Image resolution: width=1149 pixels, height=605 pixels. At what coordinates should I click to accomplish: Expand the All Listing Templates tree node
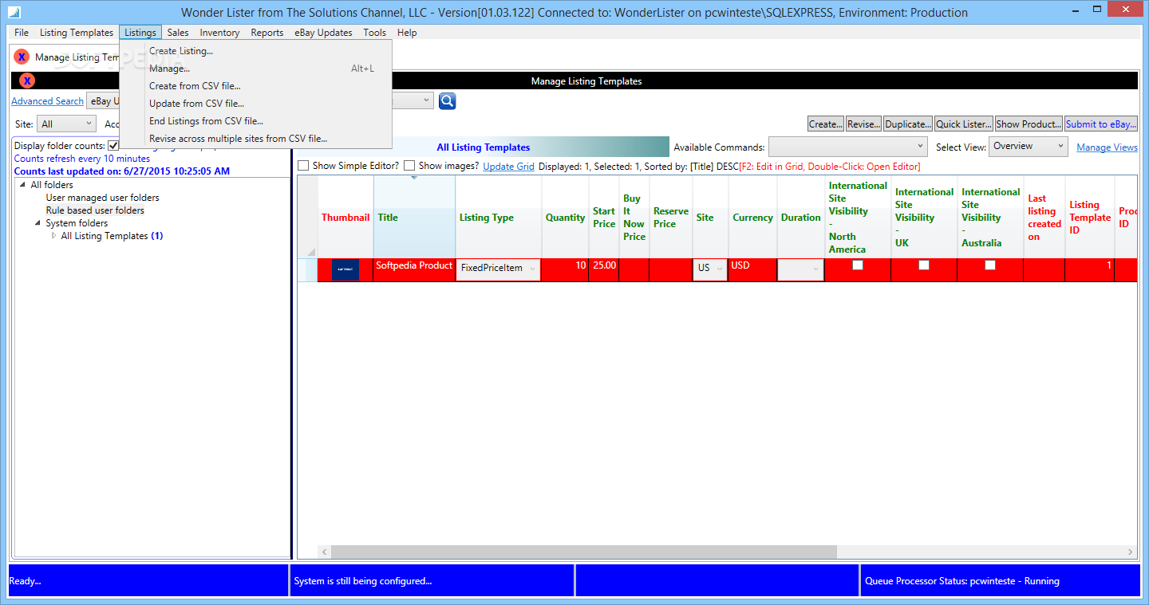[x=53, y=236]
